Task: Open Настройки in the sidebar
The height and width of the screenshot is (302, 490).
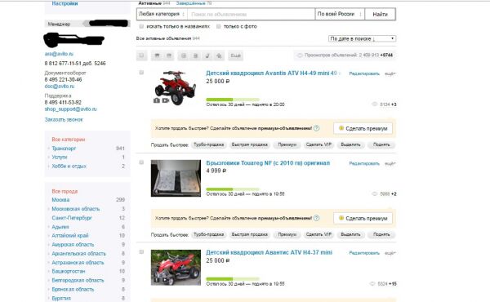Action: click(65, 3)
